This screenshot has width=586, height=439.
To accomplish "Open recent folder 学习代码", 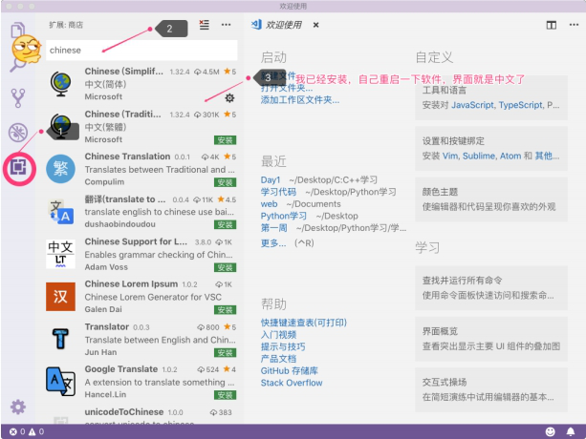I will (278, 192).
